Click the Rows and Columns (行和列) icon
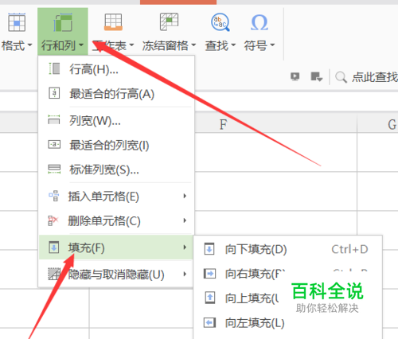398x339 pixels. pos(63,23)
